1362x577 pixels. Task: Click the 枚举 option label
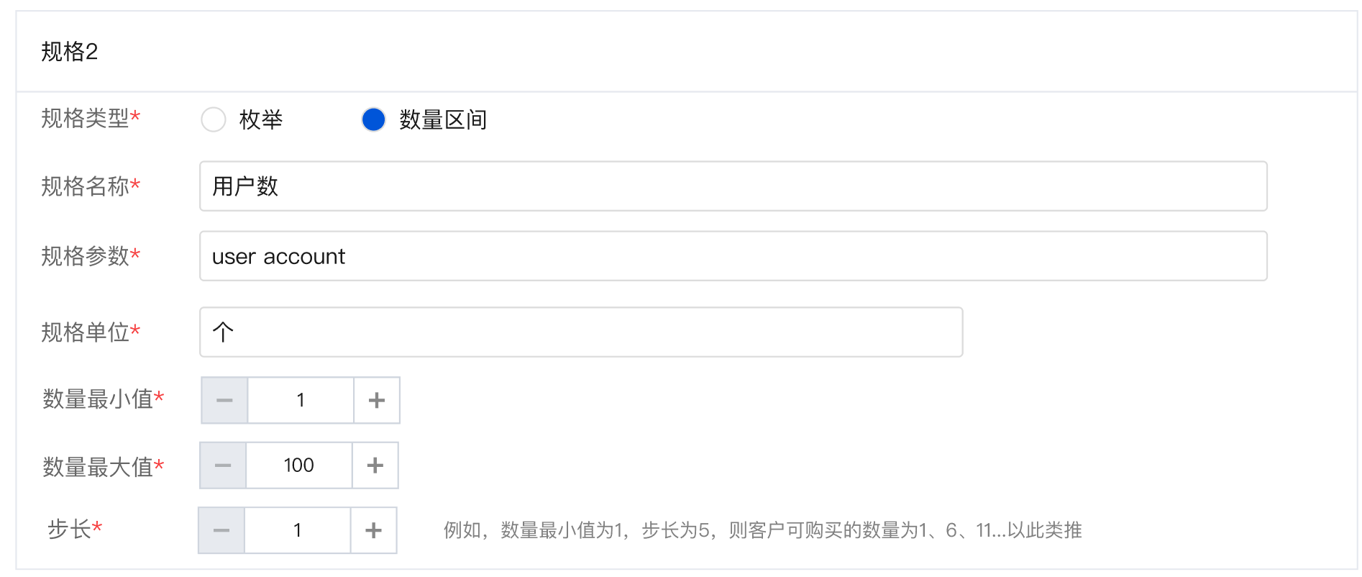(x=261, y=119)
